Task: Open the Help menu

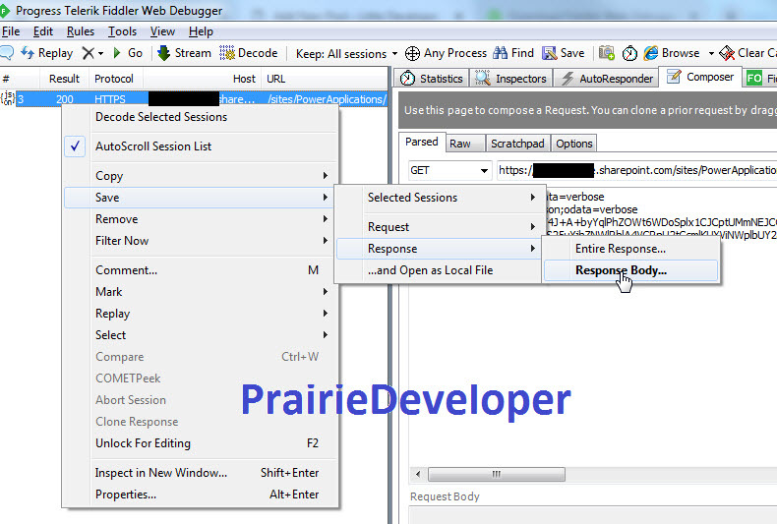Action: click(x=201, y=31)
